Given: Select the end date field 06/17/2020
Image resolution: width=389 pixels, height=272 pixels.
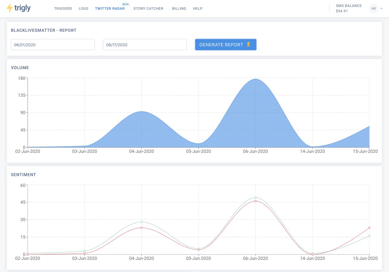Looking at the screenshot, I should tap(145, 44).
